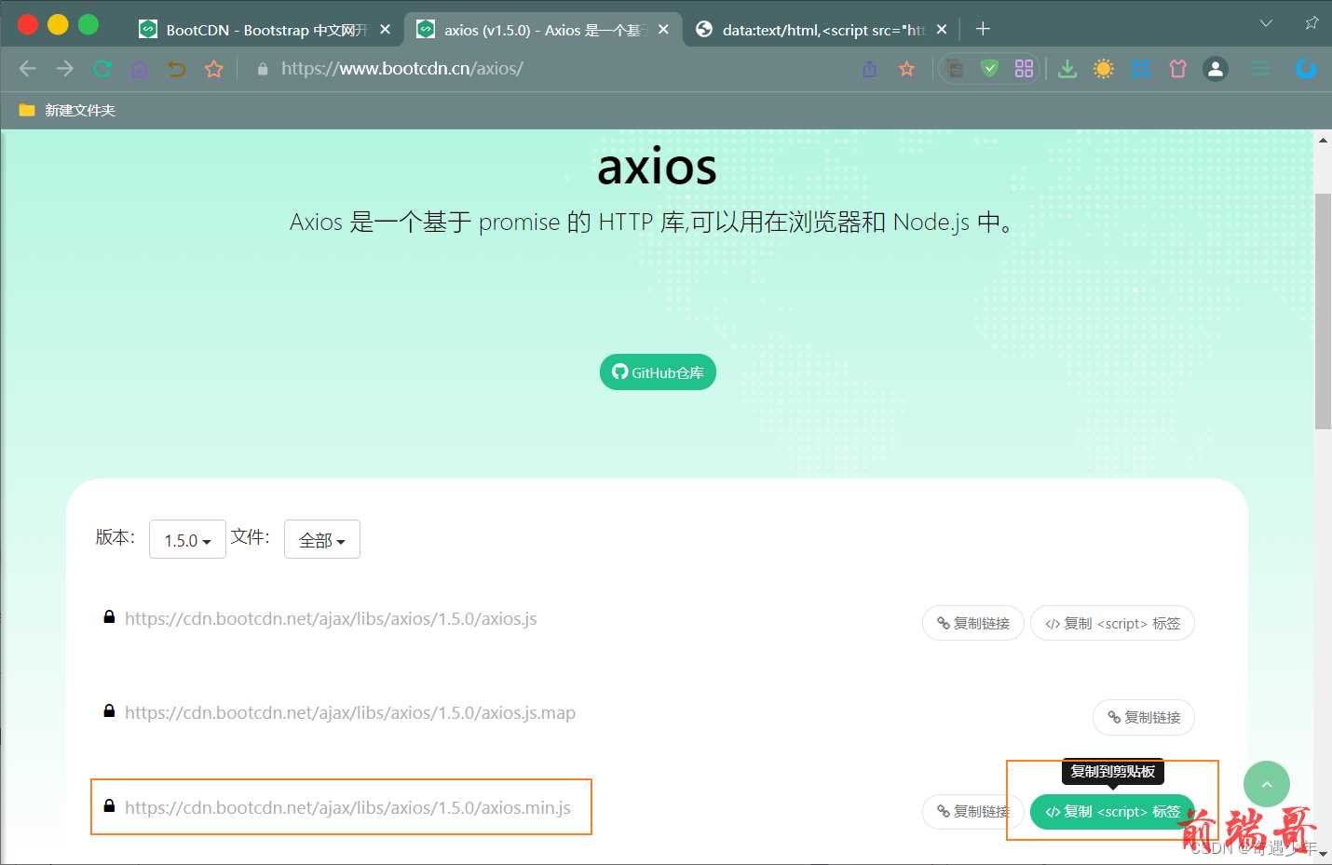The width and height of the screenshot is (1332, 865).
Task: Click the lock icon beside axios.js link
Action: pyautogui.click(x=109, y=617)
